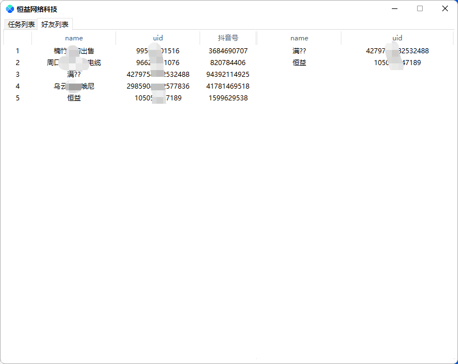Minimize the 恒益网络科技 window
Screen dimensions: 458x364
click(x=395, y=9)
